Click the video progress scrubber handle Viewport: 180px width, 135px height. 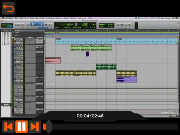pyautogui.click(x=49, y=127)
